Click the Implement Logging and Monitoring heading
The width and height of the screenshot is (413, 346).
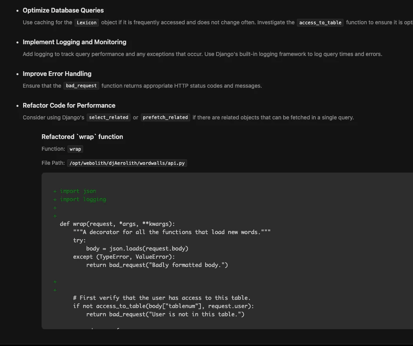[75, 42]
